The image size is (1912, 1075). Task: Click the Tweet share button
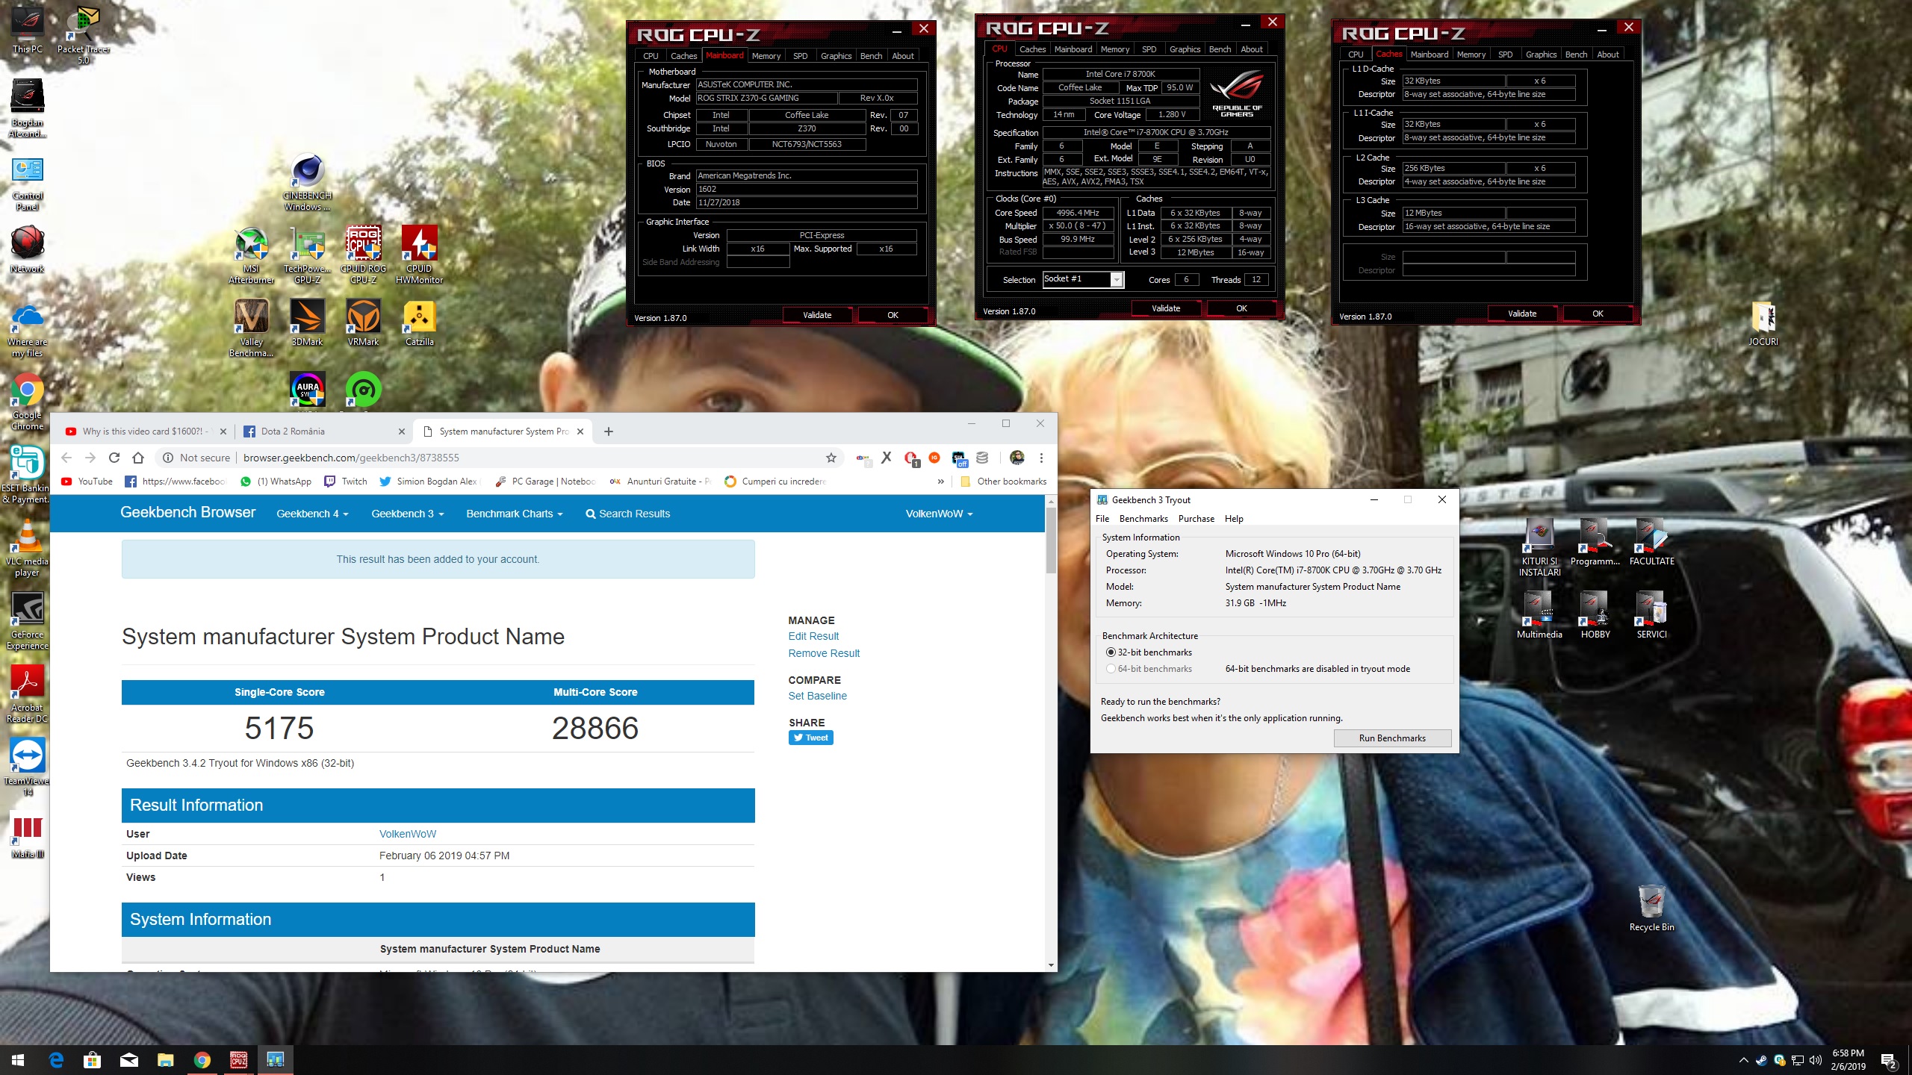tap(810, 738)
